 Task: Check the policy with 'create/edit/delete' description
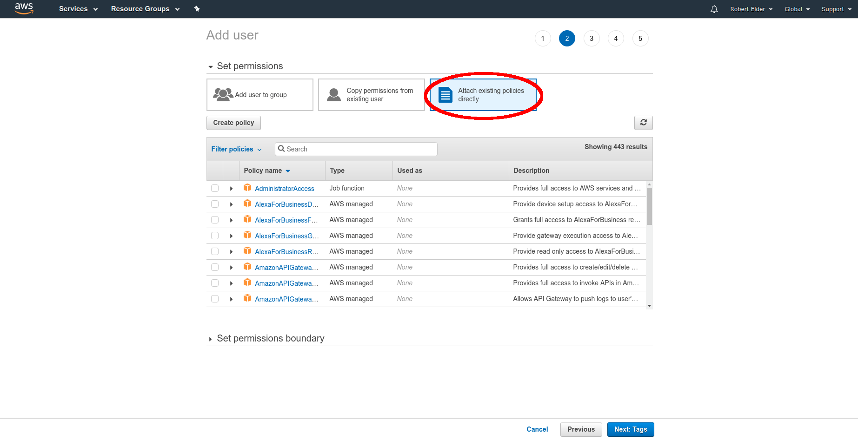point(215,267)
